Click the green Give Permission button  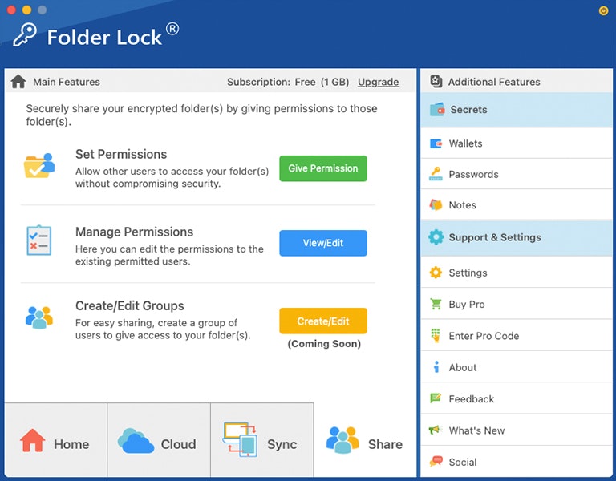point(323,168)
